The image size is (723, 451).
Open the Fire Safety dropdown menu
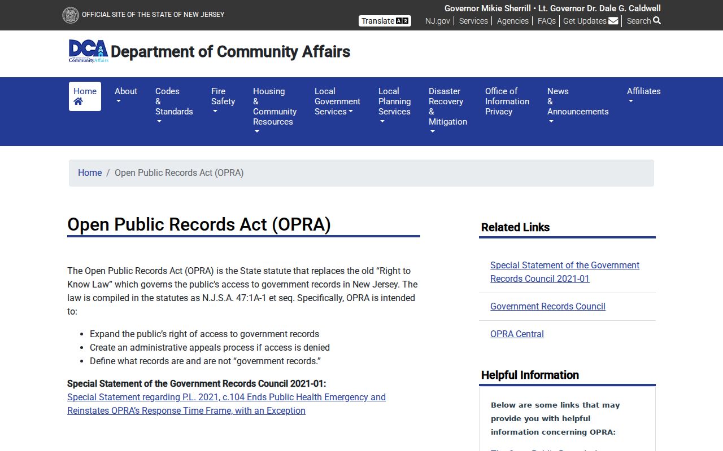click(x=223, y=101)
